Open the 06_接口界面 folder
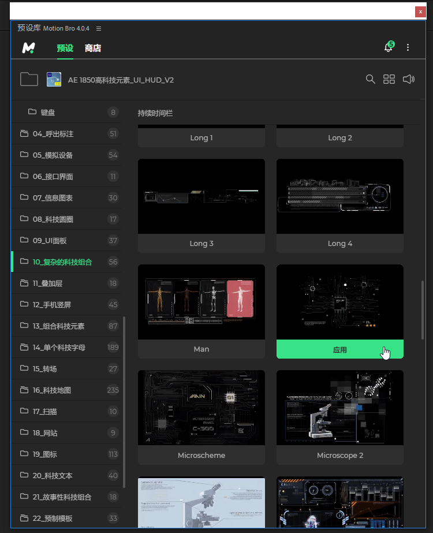433x533 pixels. click(x=66, y=177)
